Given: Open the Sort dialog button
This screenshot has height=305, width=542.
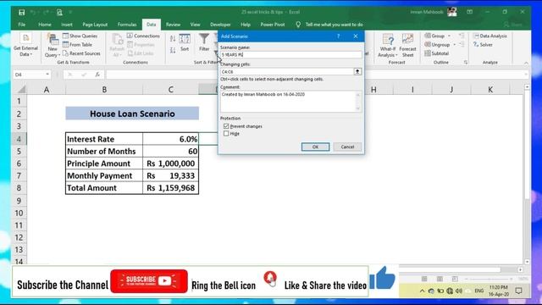Looking at the screenshot, I should (x=185, y=43).
